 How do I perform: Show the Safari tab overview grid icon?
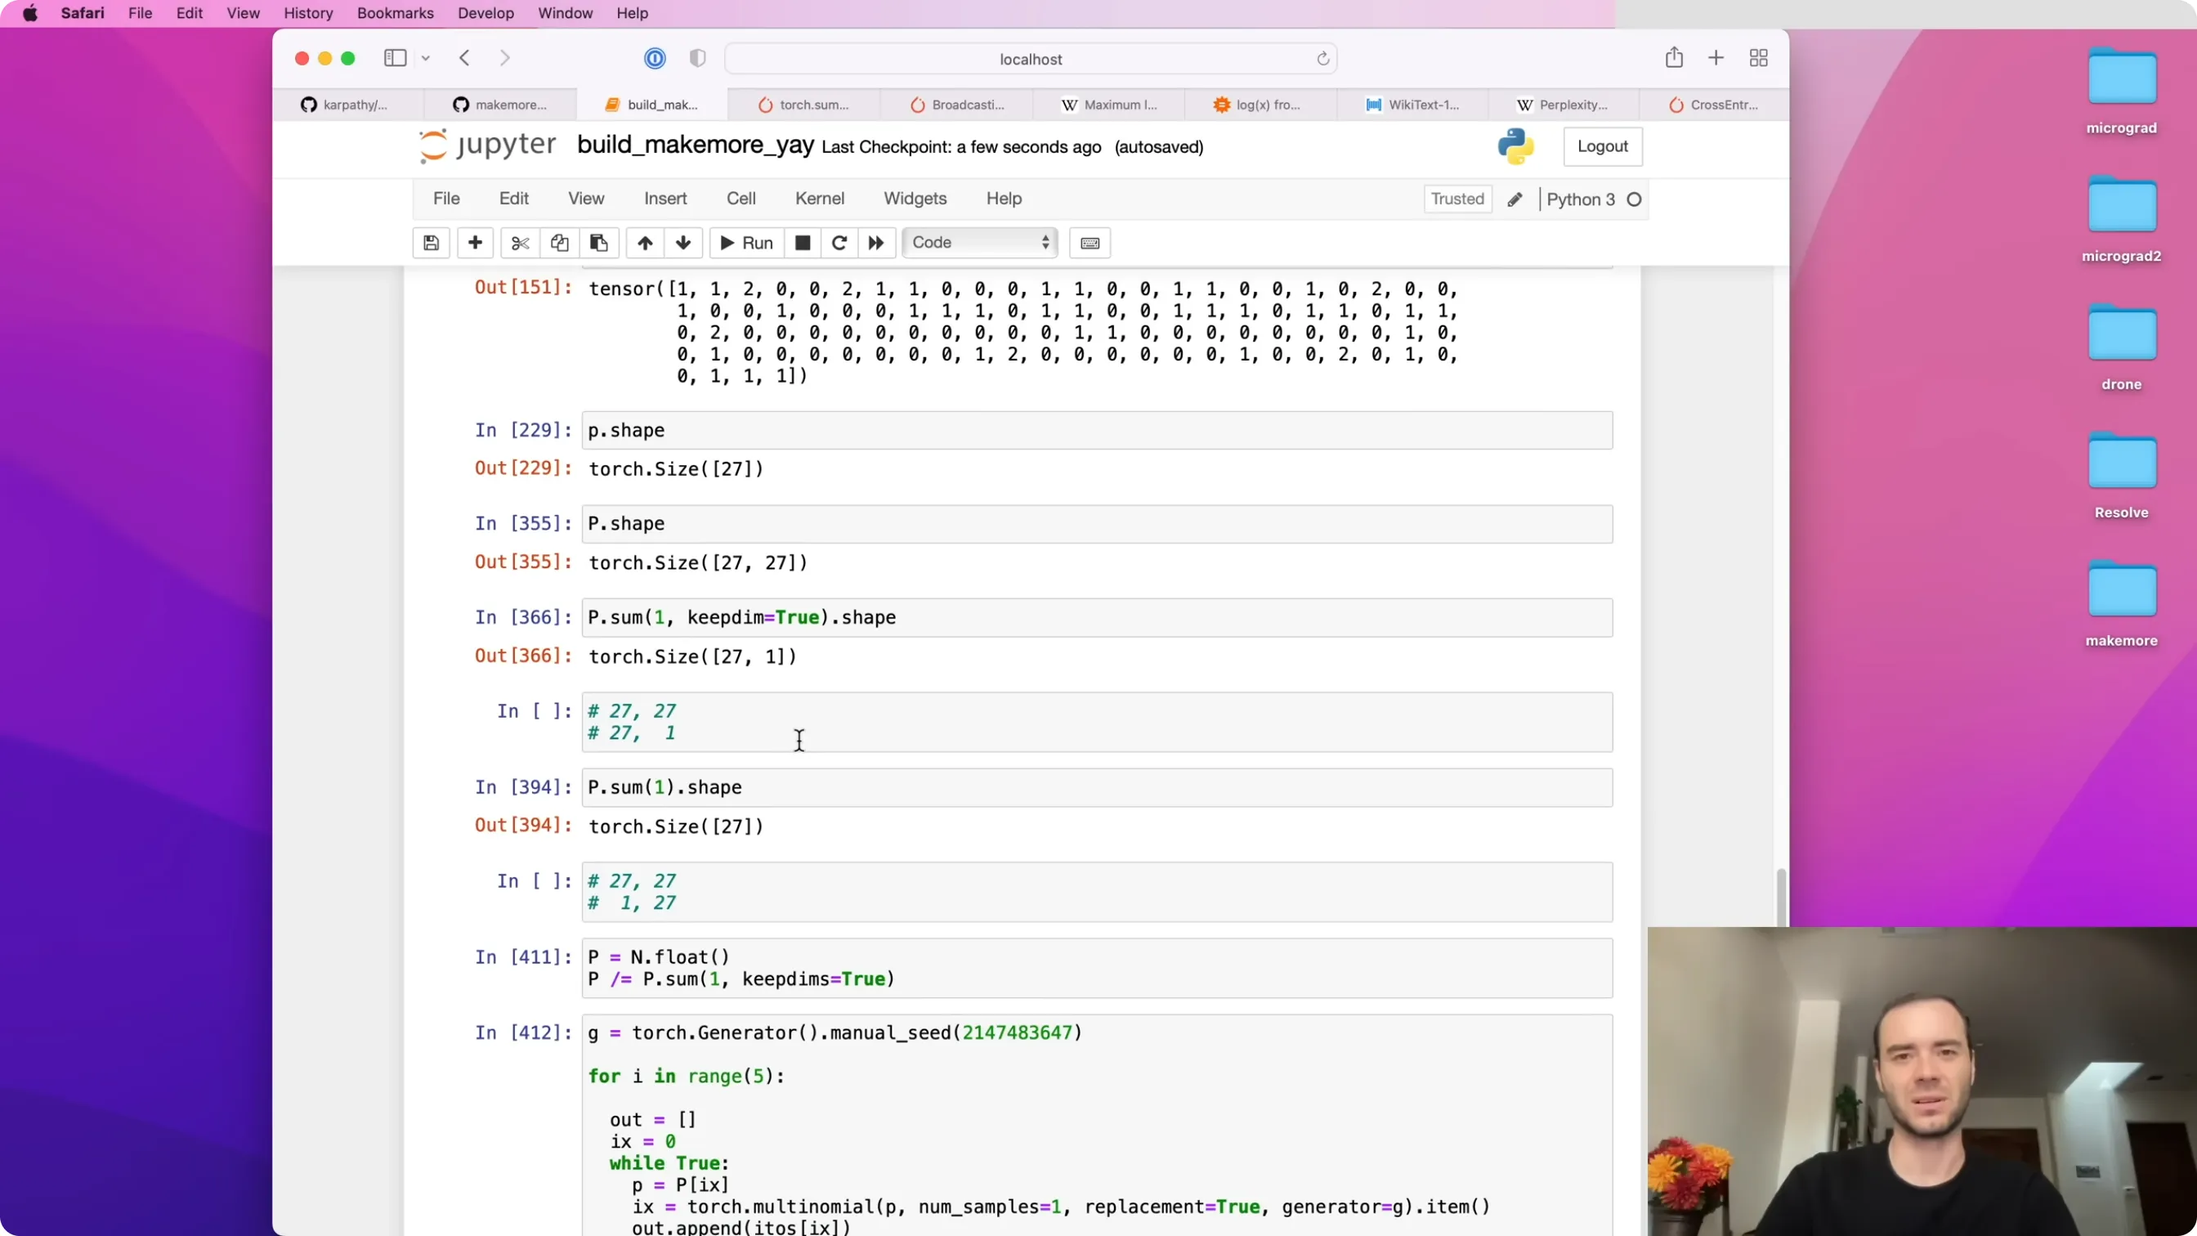pyautogui.click(x=1759, y=58)
